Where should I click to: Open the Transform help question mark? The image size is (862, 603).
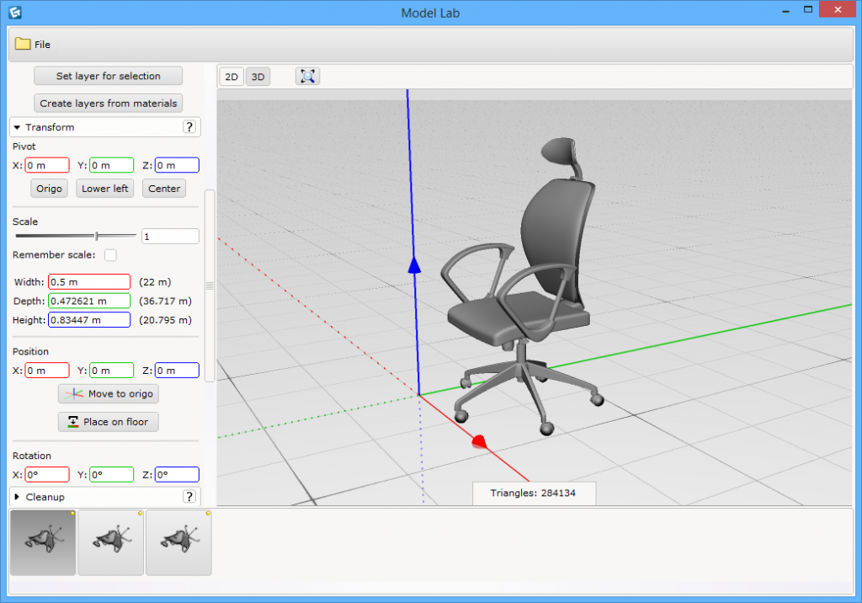tap(190, 127)
